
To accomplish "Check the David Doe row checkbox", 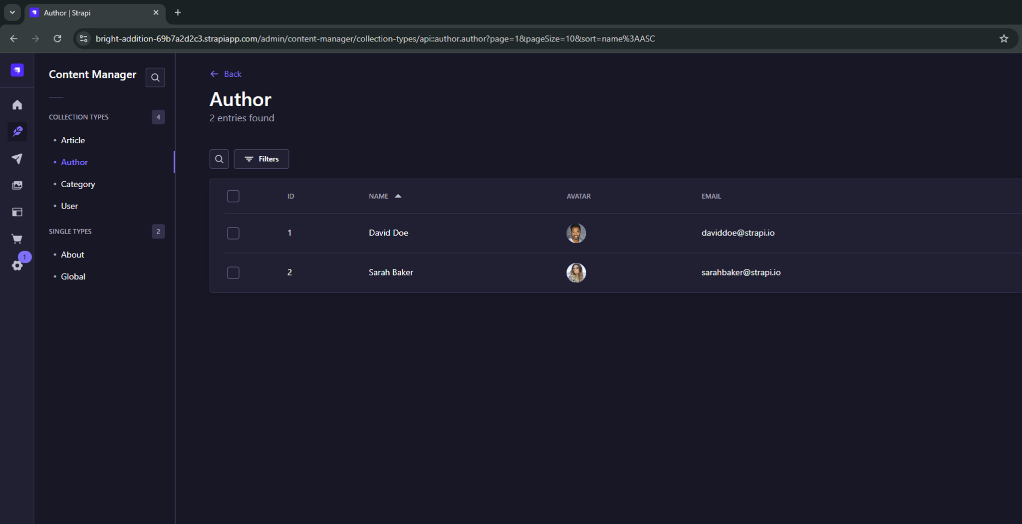I will coord(233,233).
